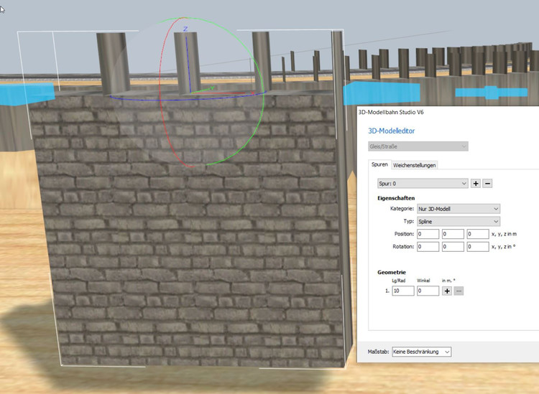The width and height of the screenshot is (539, 394).
Task: Add a geometry segment with the plus button
Action: coord(447,291)
